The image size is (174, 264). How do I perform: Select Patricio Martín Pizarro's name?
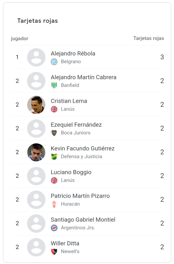coord(80,196)
